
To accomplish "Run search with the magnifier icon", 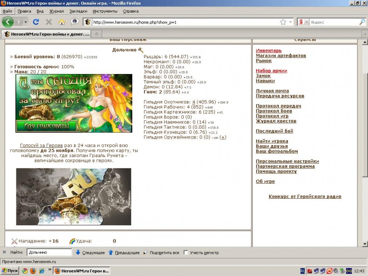I will pyautogui.click(x=362, y=22).
